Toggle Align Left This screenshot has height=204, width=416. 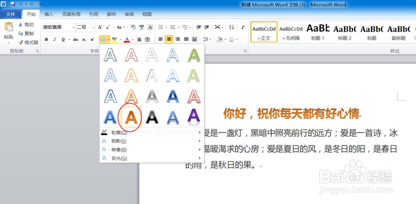[161, 39]
